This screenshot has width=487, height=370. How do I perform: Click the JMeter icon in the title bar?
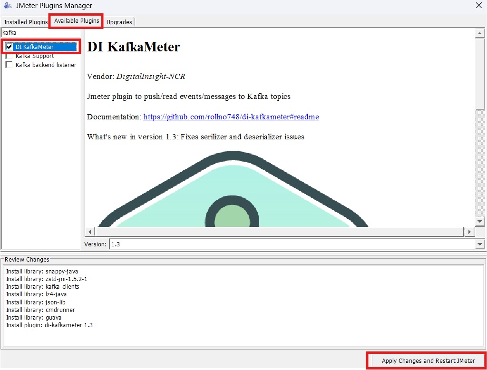pyautogui.click(x=8, y=6)
